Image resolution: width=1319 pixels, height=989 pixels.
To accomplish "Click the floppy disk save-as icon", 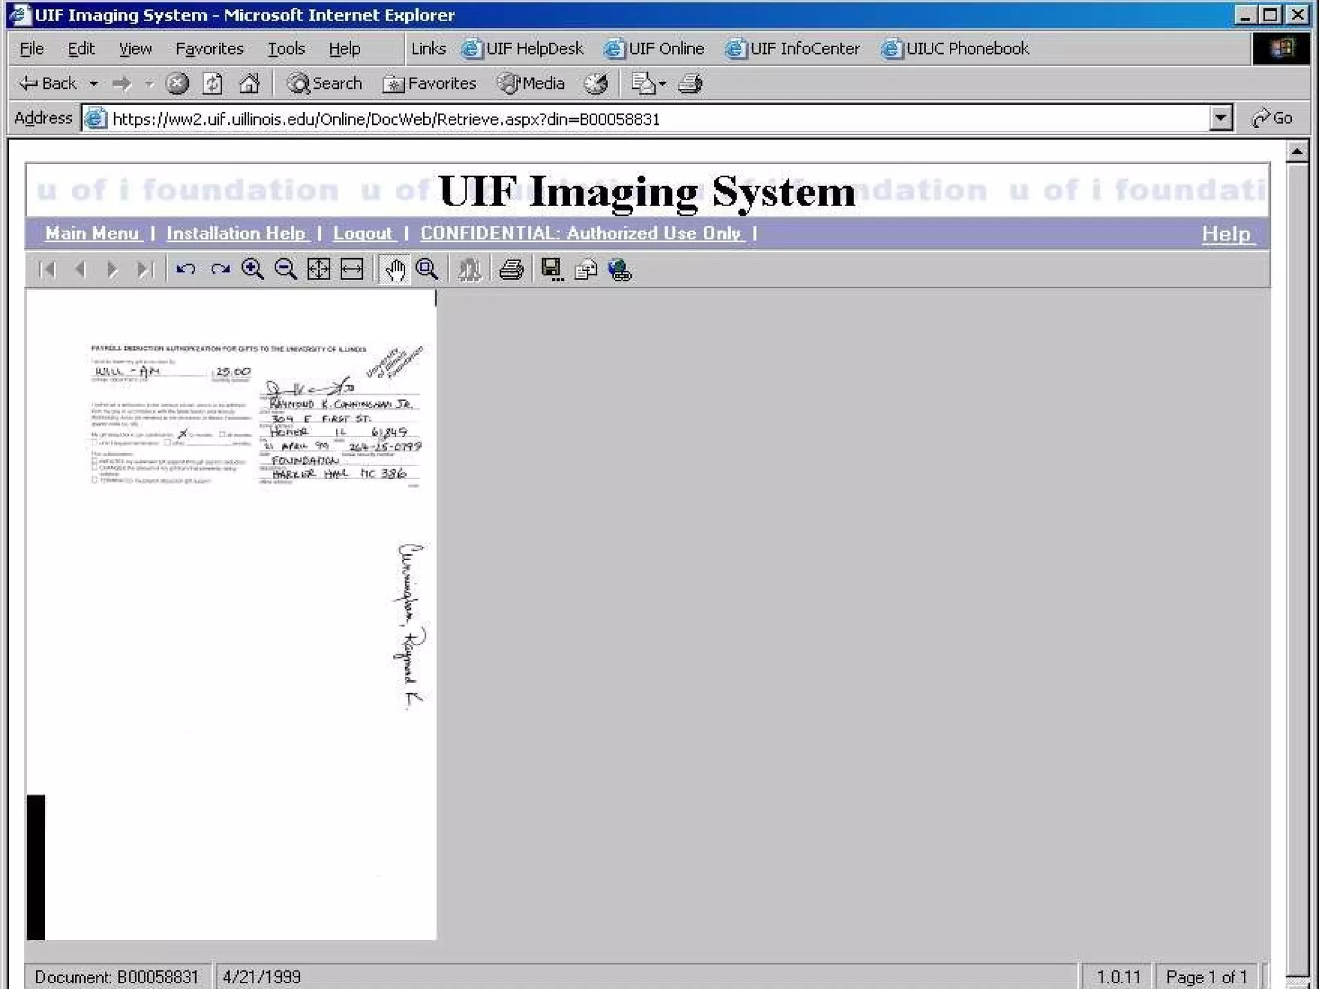I will point(552,269).
